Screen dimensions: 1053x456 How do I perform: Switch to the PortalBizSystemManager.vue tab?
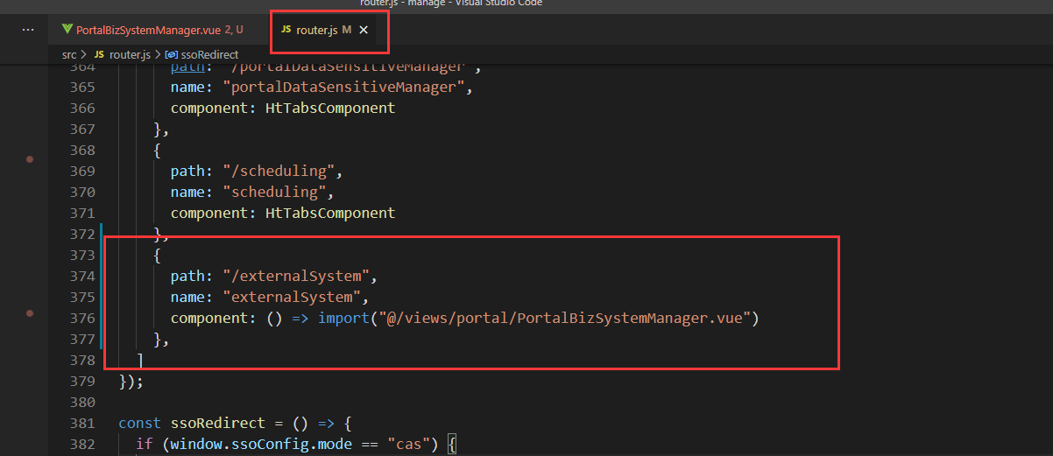click(x=148, y=30)
